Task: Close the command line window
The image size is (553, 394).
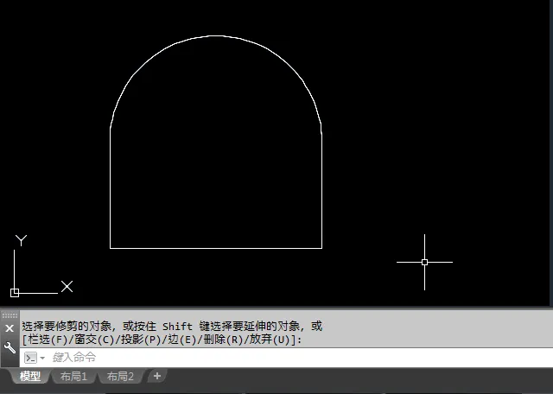Action: 10,328
